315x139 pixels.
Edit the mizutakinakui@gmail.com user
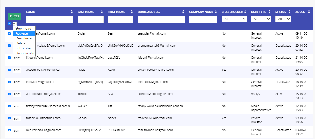pyautogui.click(x=17, y=131)
